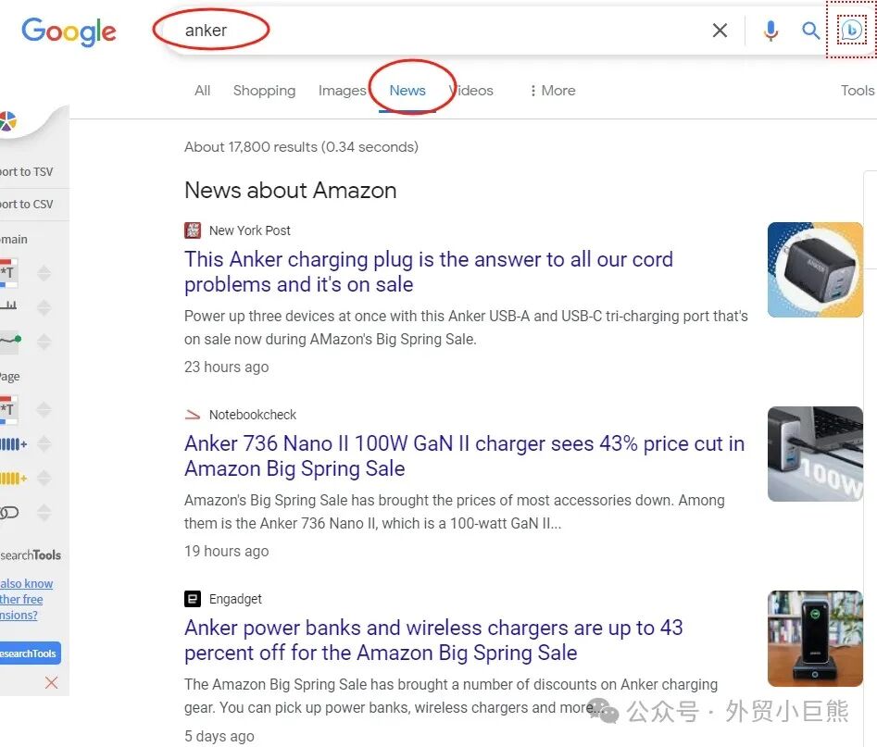Go to Google homepage via logo
Viewport: 877px width, 747px height.
(69, 31)
